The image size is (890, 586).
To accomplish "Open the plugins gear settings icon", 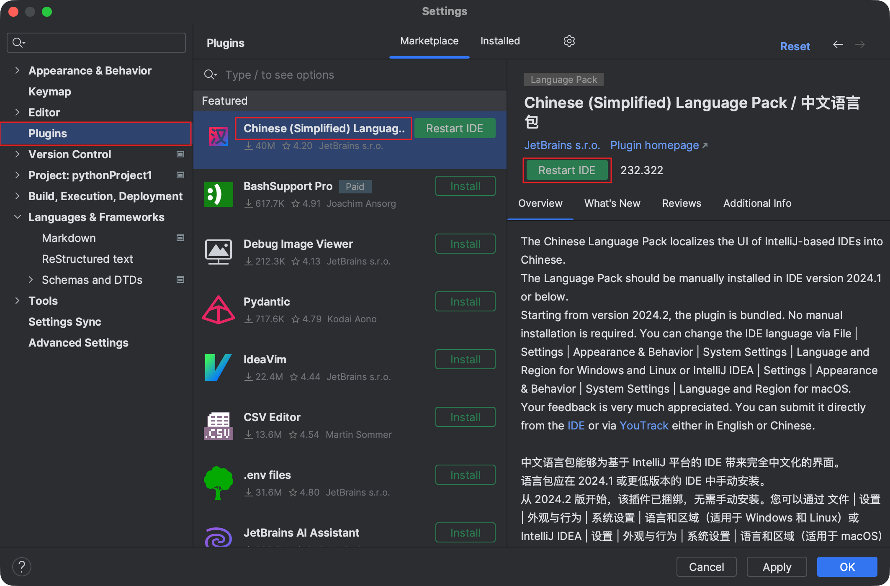I will point(569,41).
